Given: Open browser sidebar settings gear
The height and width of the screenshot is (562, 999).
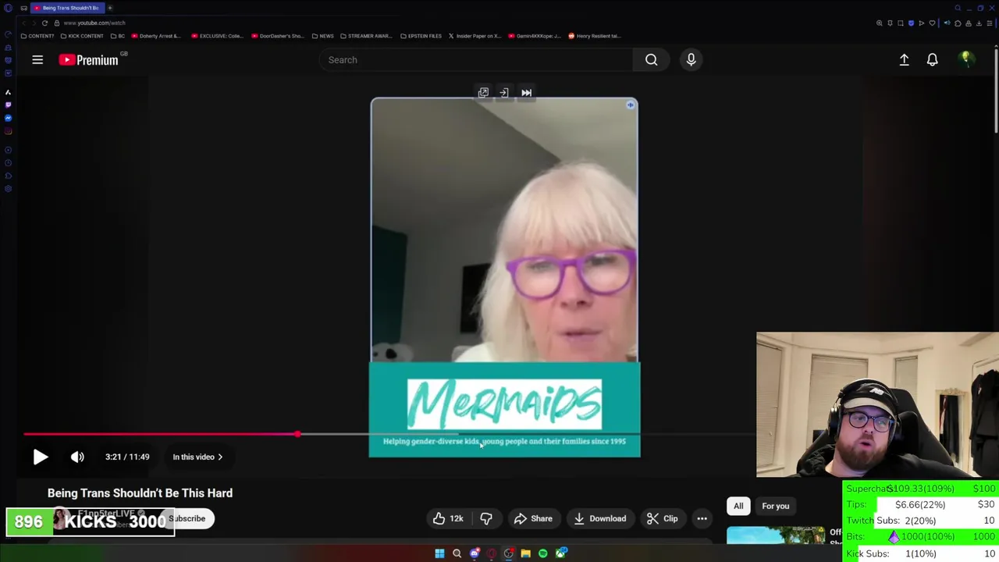Looking at the screenshot, I should tap(8, 189).
